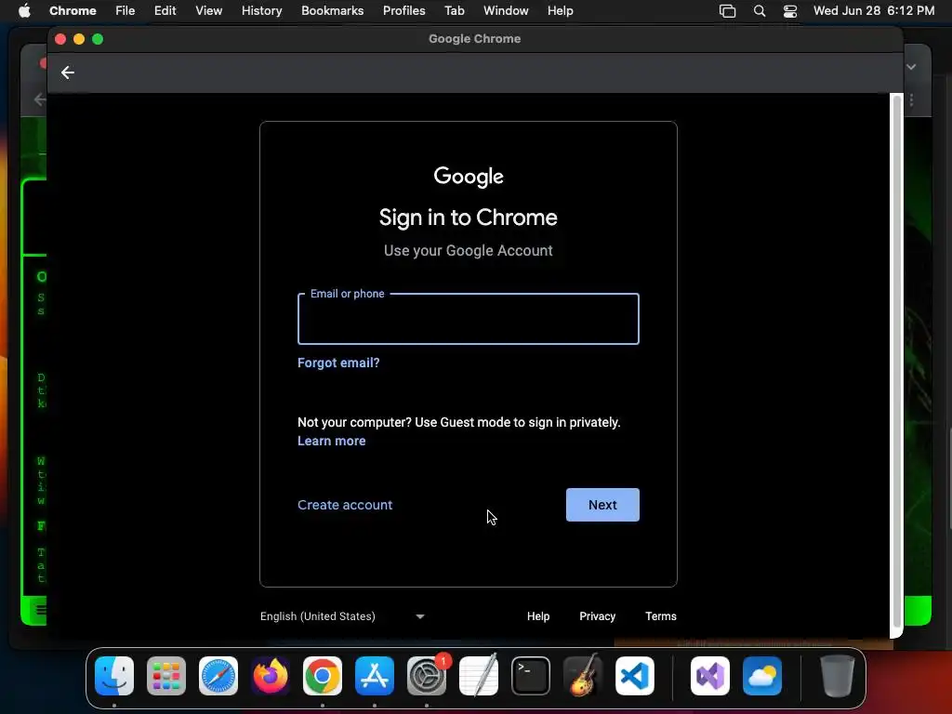Open the Terms footer link
Screen dimensions: 952x714
click(x=661, y=616)
